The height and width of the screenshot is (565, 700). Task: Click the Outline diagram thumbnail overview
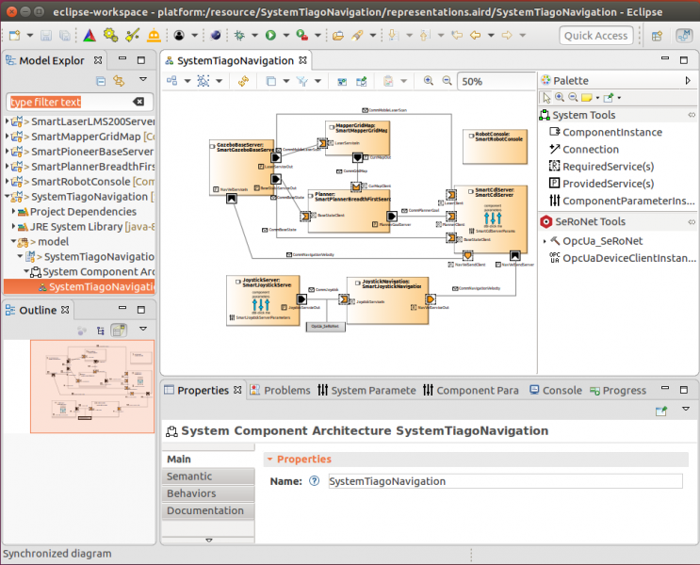[91, 386]
